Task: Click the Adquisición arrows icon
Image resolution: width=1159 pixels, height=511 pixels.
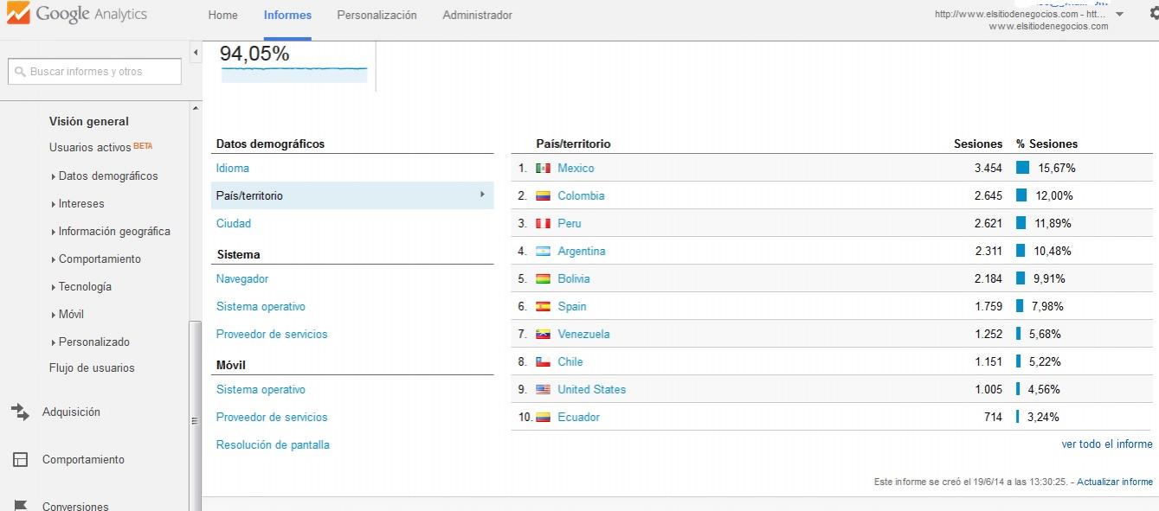Action: coord(20,412)
